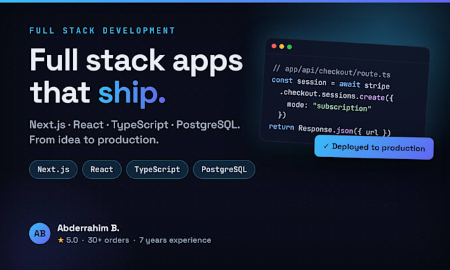The image size is (450, 270).
Task: Click the AB avatar circle
Action: 40,233
